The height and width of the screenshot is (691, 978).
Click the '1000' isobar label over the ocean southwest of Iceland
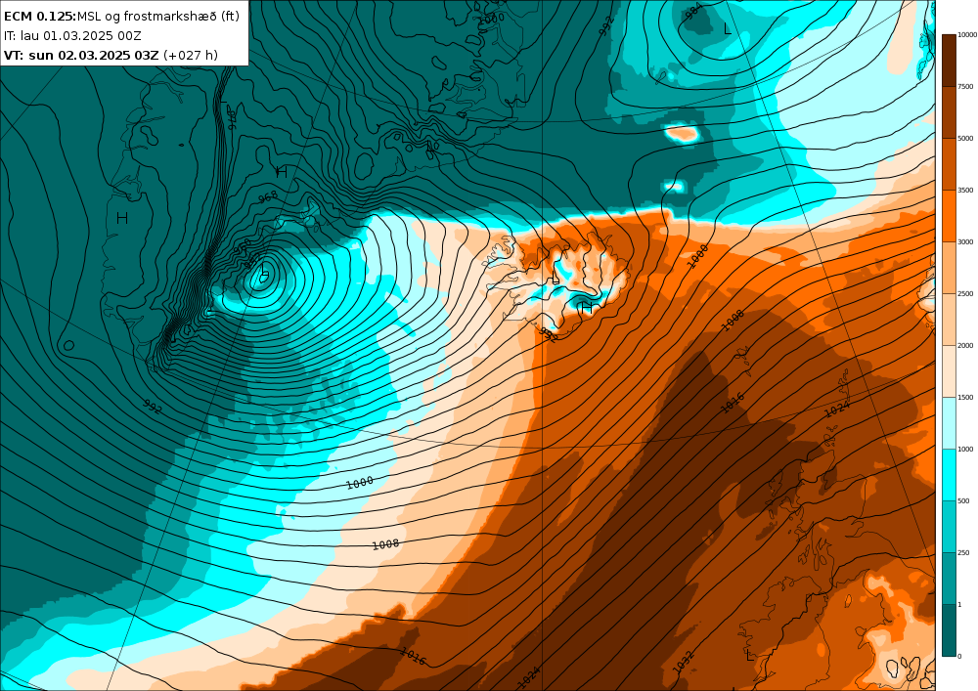point(360,482)
